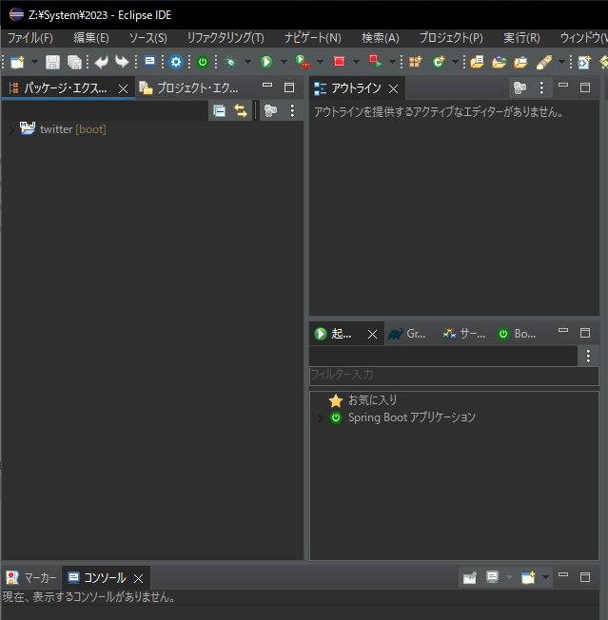The width and height of the screenshot is (608, 620).
Task: Toggle Link with Editor in Package Explorer
Action: (241, 111)
